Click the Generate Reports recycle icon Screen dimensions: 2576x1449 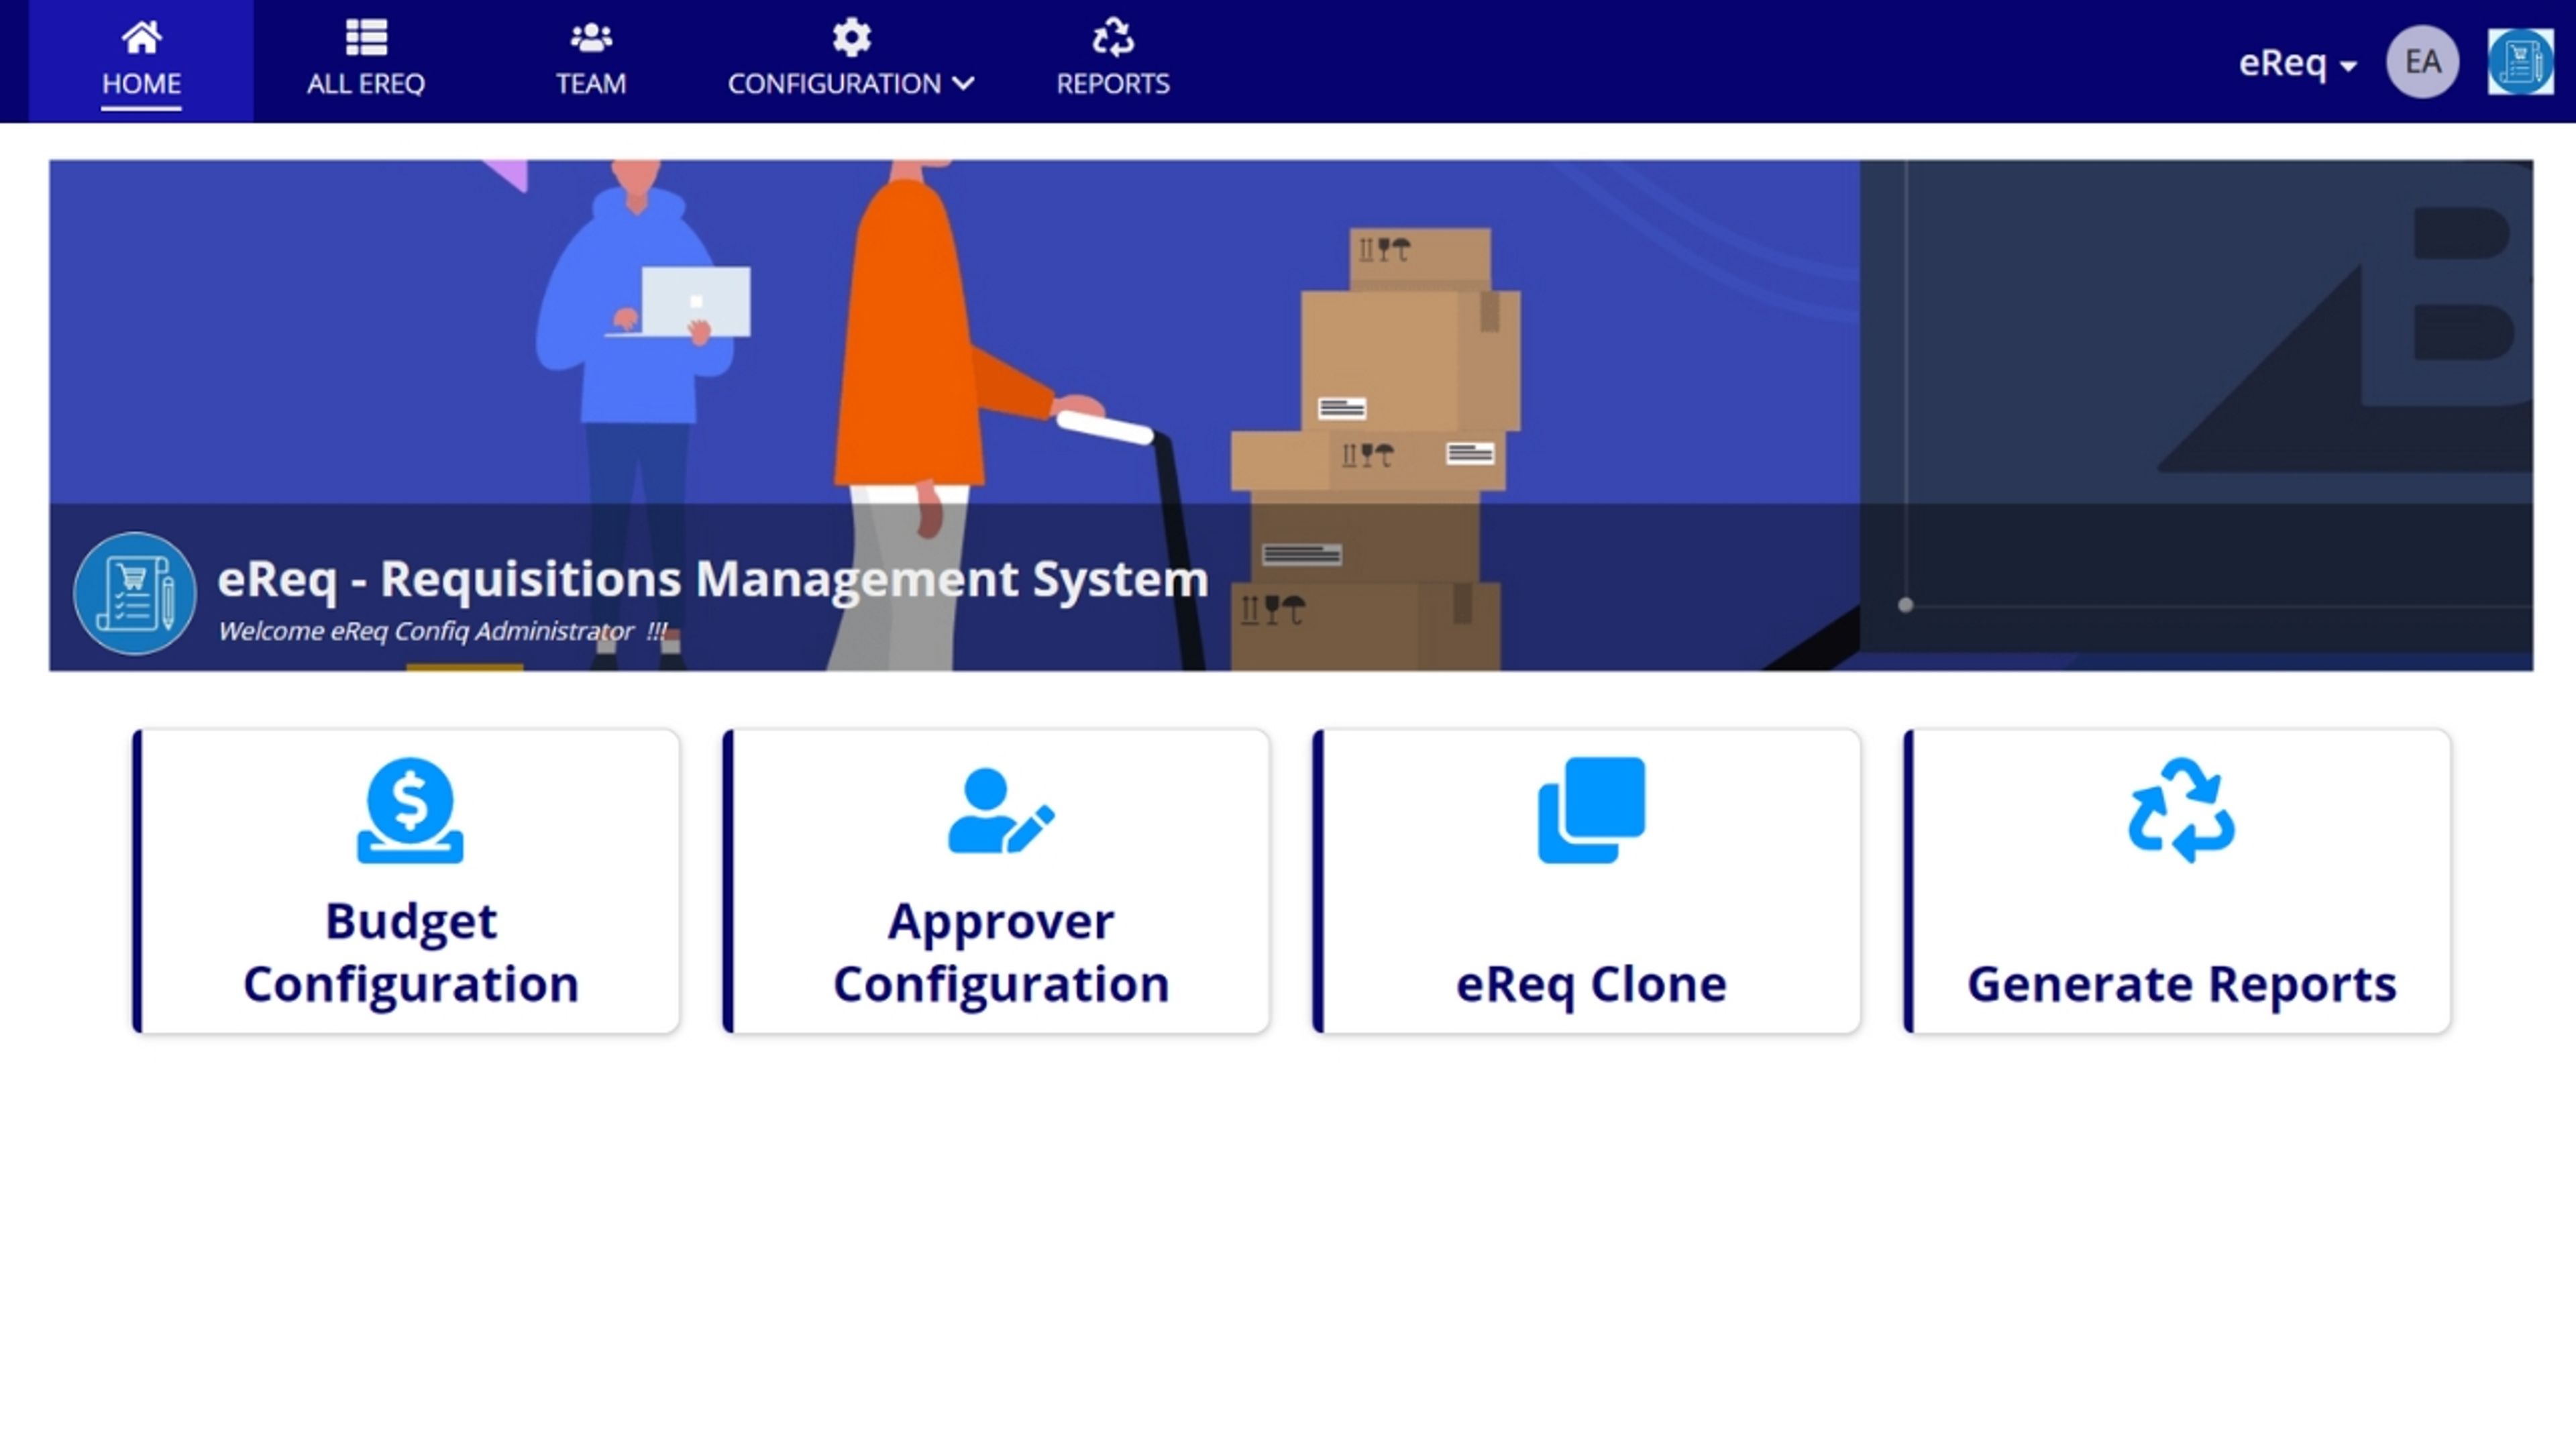coord(2181,810)
